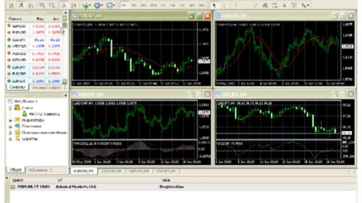Open the Избранное tab in Navigator
The width and height of the screenshot is (362, 203).
click(x=38, y=170)
